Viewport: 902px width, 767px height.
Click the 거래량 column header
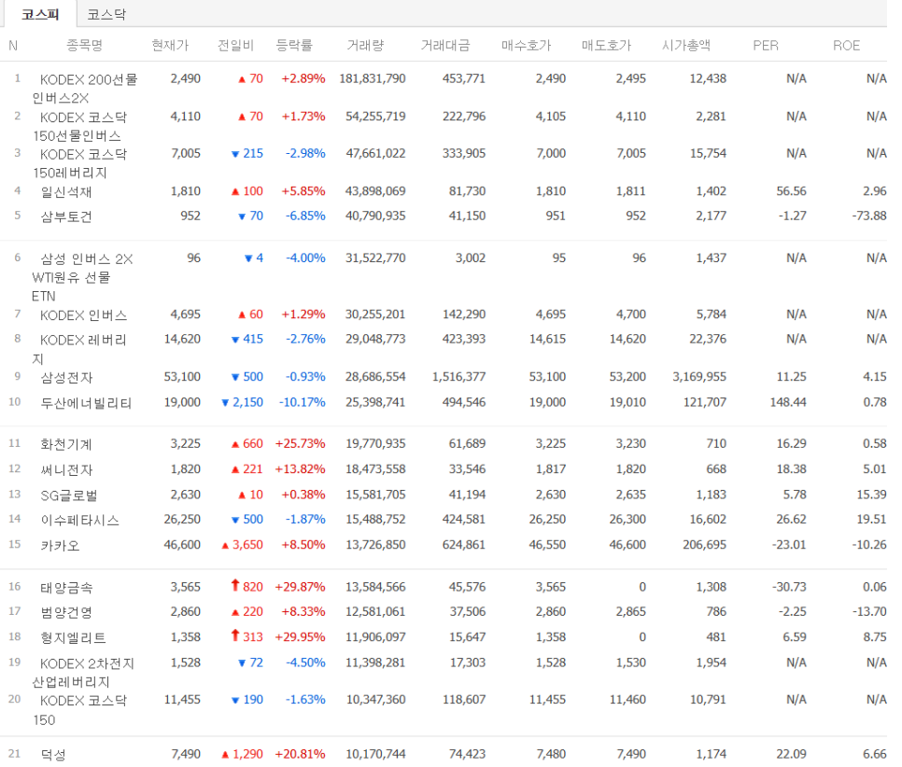(365, 45)
